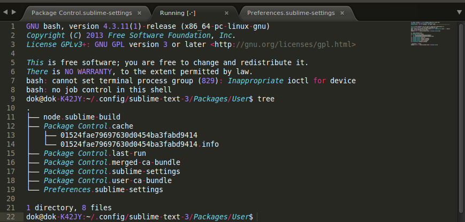This screenshot has height=222, width=465.
Task: Click the '1 directory, 8 files' line
Action: (69, 208)
